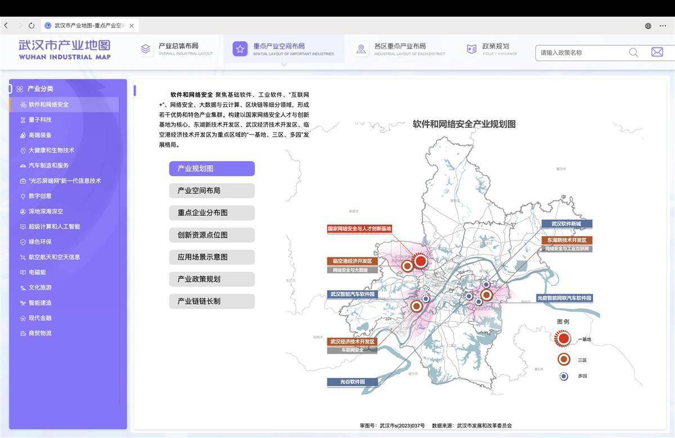Click the search magnifier icon in policy search
The width and height of the screenshot is (675, 438).
pos(633,52)
